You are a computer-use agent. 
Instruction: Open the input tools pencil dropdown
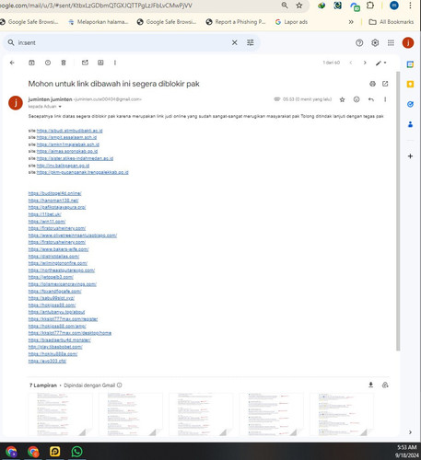tap(381, 63)
